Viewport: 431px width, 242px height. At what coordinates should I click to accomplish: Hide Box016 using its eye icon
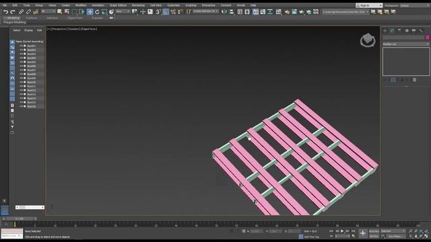pos(21,106)
